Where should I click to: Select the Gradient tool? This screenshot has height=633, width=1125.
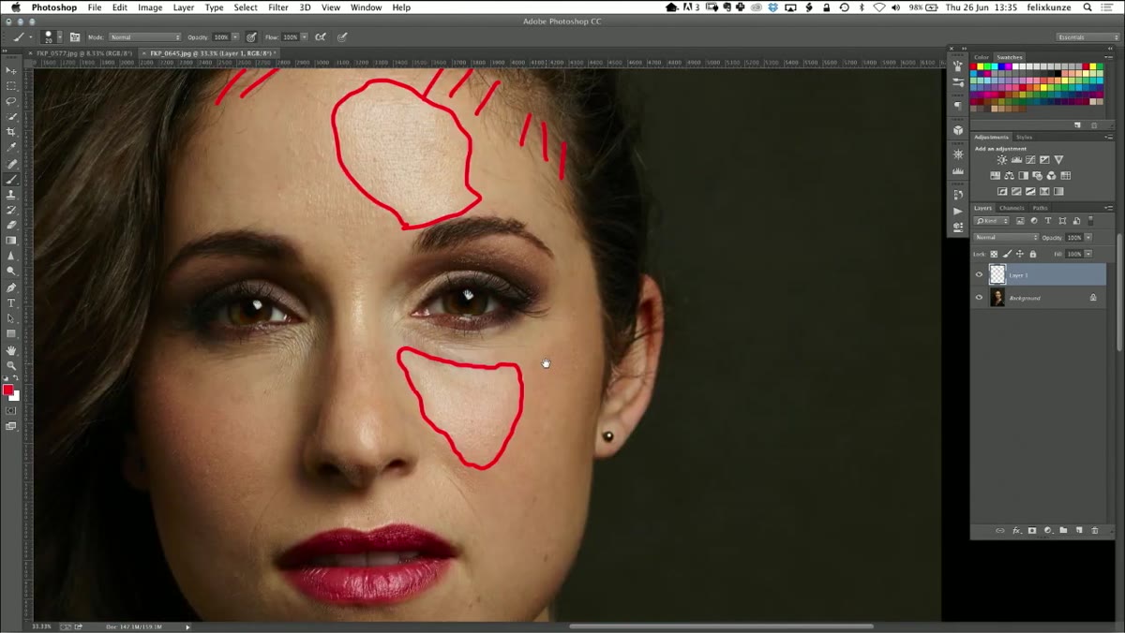[x=11, y=240]
